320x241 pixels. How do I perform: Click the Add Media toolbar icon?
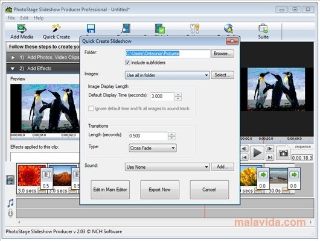coord(22,28)
